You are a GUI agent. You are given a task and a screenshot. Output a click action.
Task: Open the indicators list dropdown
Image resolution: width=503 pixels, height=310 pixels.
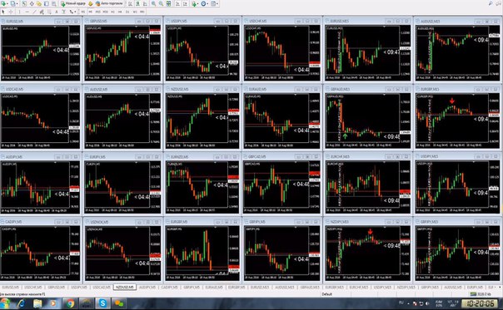click(x=196, y=4)
